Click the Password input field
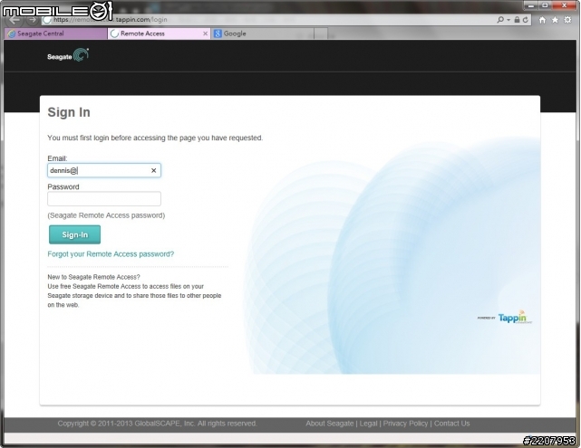Viewport: 581px width, 448px height. point(104,199)
